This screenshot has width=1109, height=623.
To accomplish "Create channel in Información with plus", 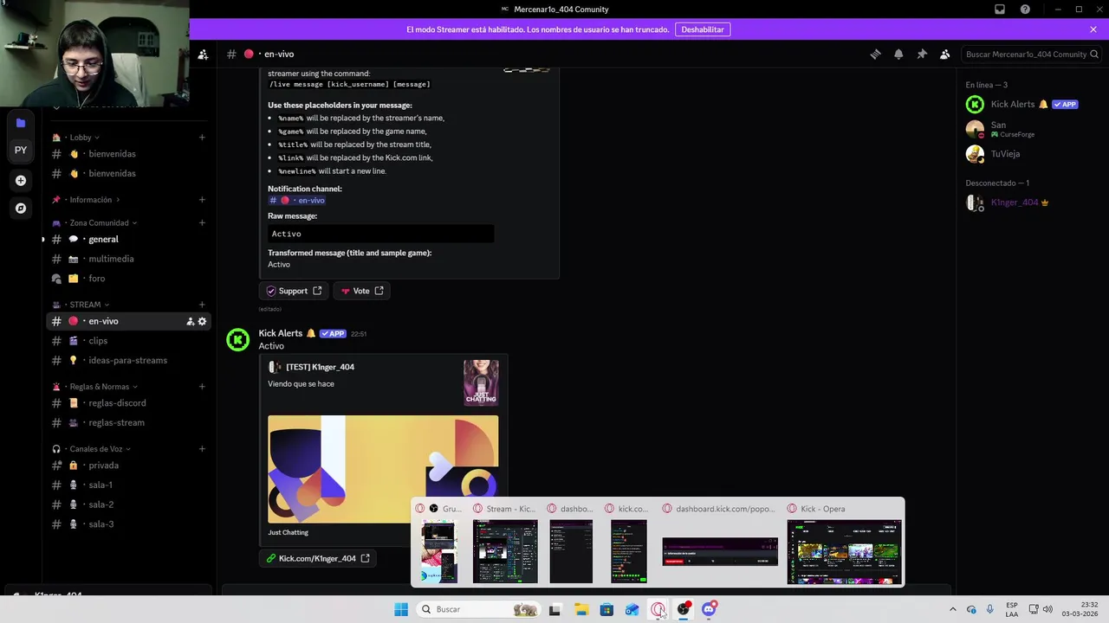I will click(x=202, y=200).
